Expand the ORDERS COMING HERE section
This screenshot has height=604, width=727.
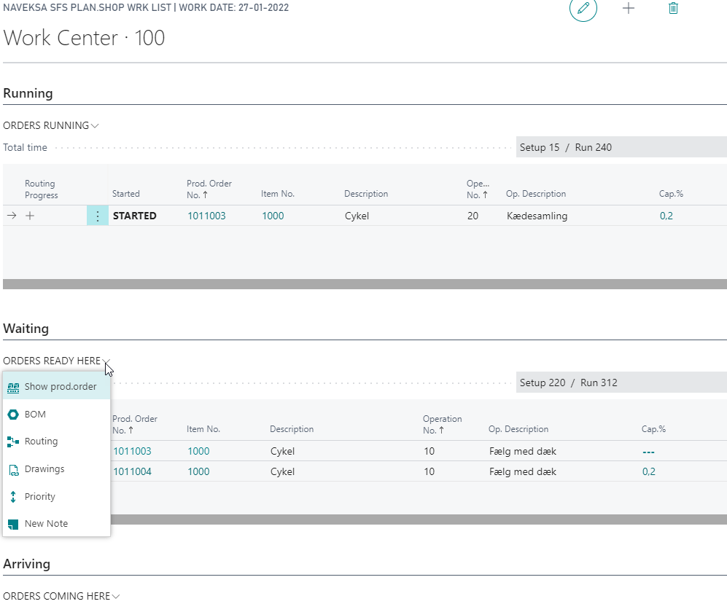click(x=117, y=595)
